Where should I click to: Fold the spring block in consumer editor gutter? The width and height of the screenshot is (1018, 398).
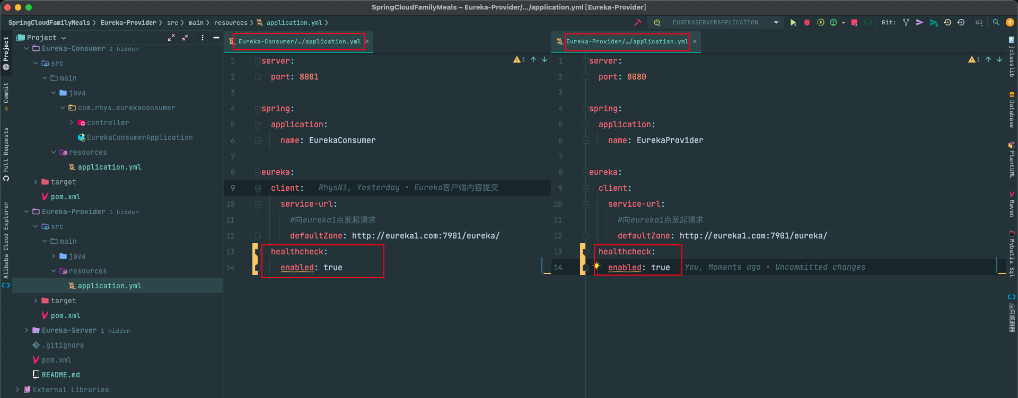pyautogui.click(x=258, y=109)
